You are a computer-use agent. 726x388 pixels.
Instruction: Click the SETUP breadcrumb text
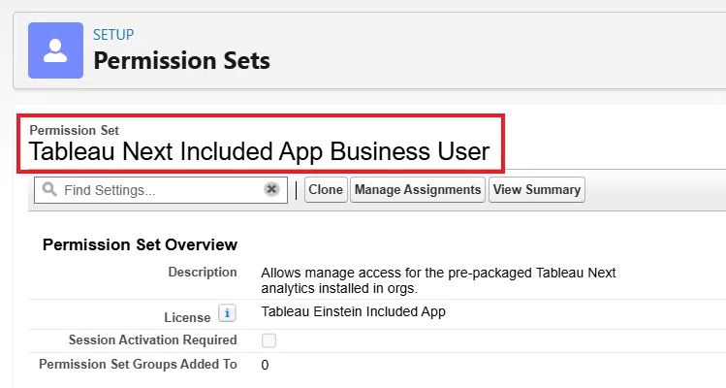click(113, 35)
